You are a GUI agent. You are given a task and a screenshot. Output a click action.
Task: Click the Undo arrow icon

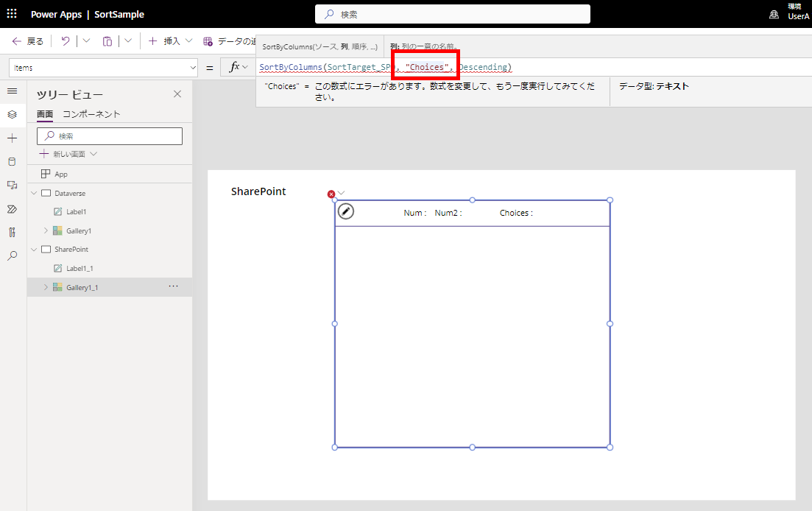[65, 40]
